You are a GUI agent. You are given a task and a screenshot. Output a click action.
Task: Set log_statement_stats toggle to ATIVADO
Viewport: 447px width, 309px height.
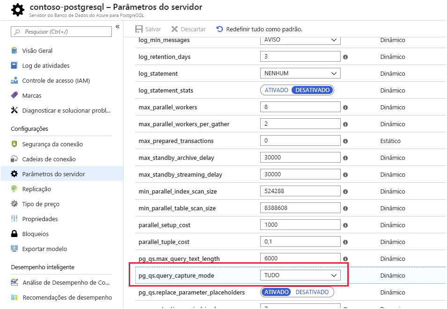click(x=276, y=90)
